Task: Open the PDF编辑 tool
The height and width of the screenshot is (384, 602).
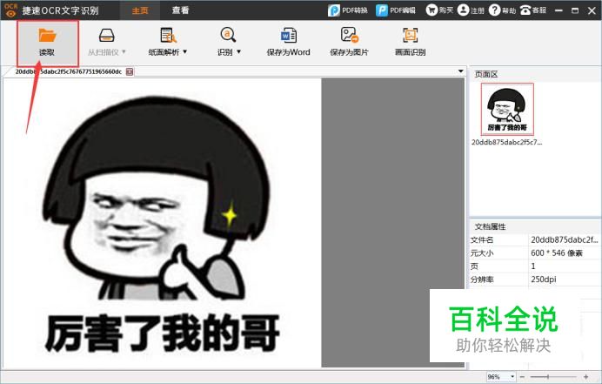Action: (396, 10)
